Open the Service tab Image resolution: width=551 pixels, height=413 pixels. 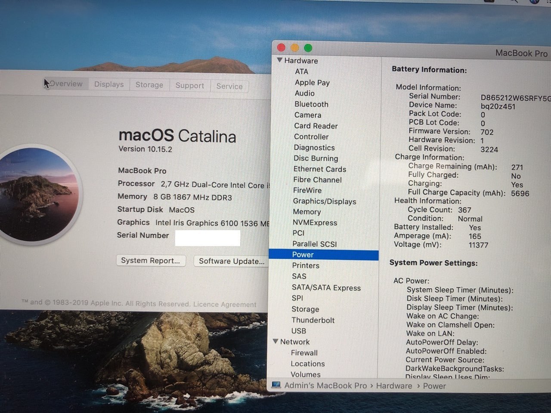point(229,86)
